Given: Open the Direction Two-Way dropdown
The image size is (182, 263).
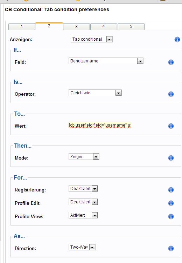Looking at the screenshot, I should point(82,247).
